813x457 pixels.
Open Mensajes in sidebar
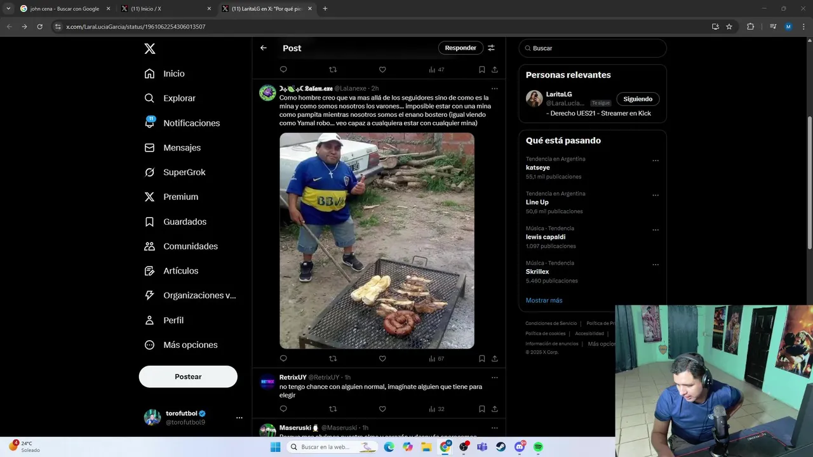click(172, 147)
